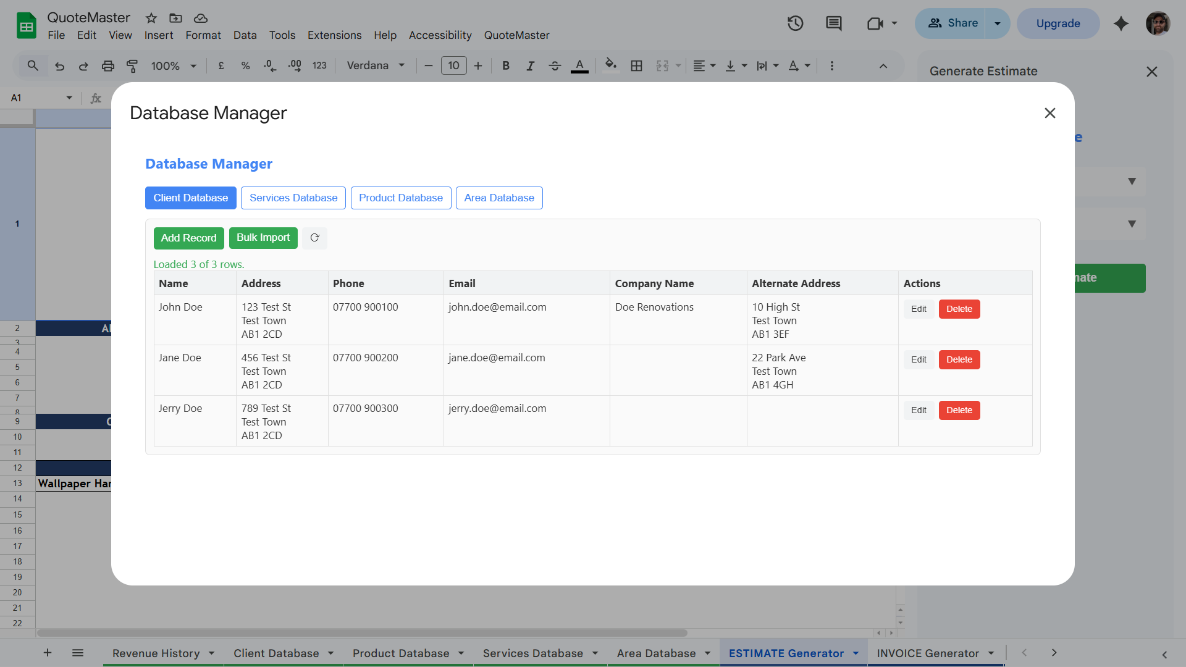Open the Insert menu
This screenshot has height=667, width=1186.
point(158,35)
